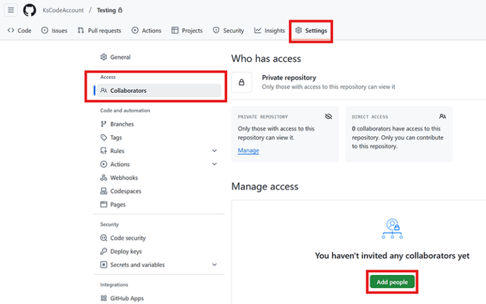Expand the Actions sidebar section chevron

tap(215, 164)
